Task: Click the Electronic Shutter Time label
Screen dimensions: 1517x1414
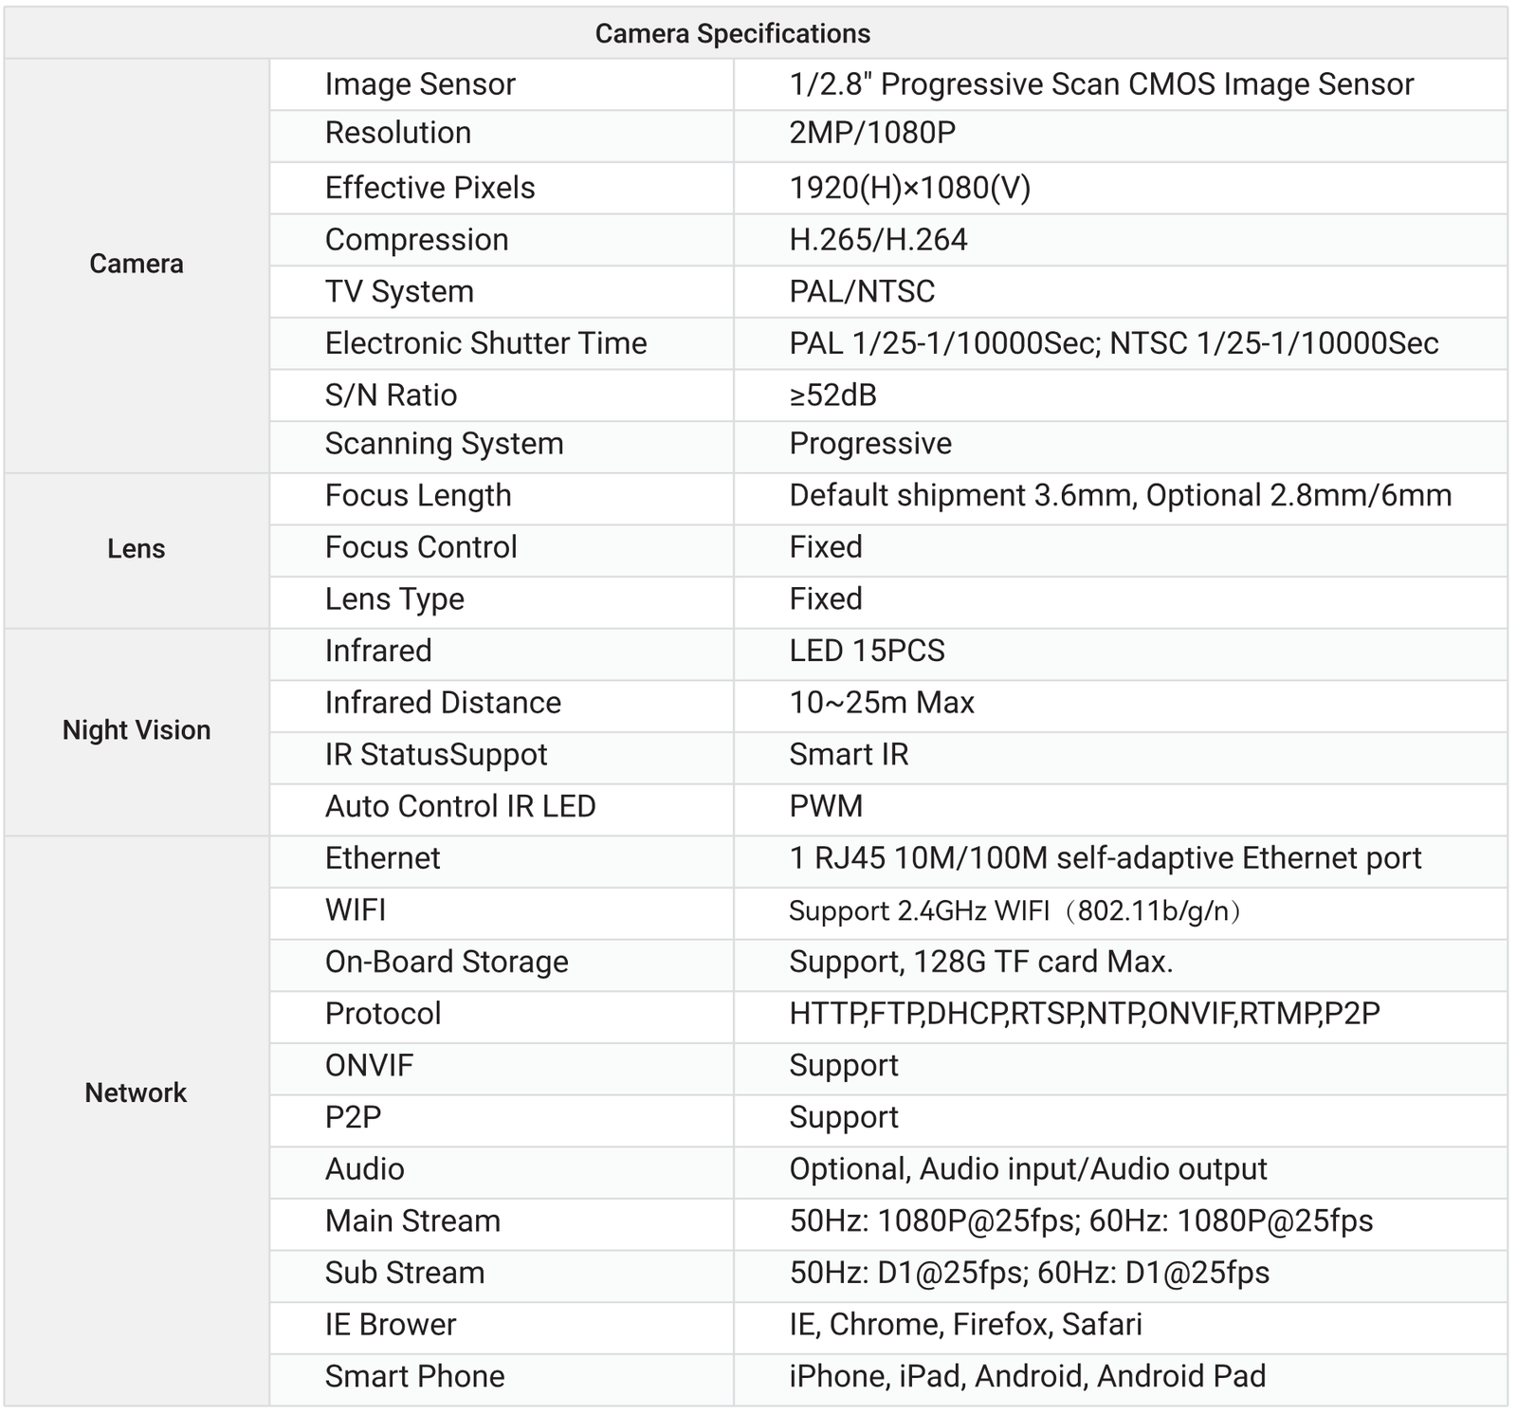Action: click(x=485, y=343)
